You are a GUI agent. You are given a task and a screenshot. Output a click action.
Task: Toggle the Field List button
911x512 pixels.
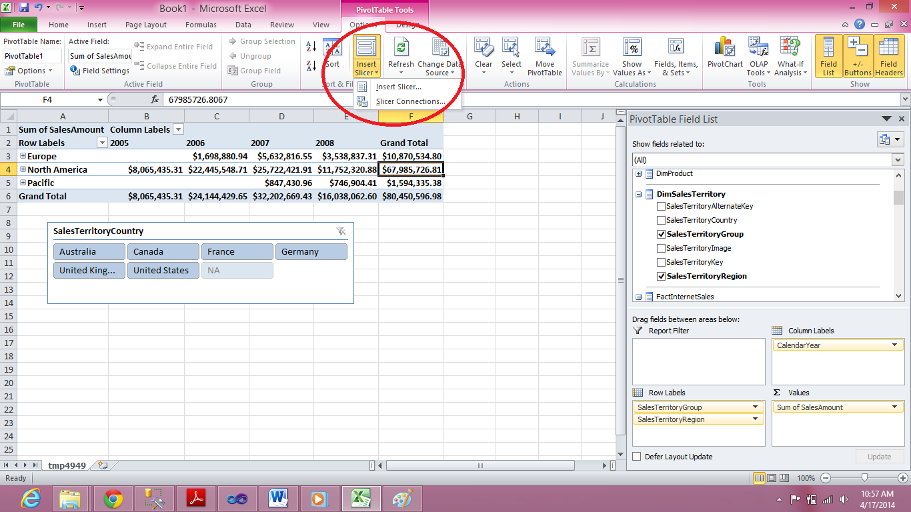[828, 57]
